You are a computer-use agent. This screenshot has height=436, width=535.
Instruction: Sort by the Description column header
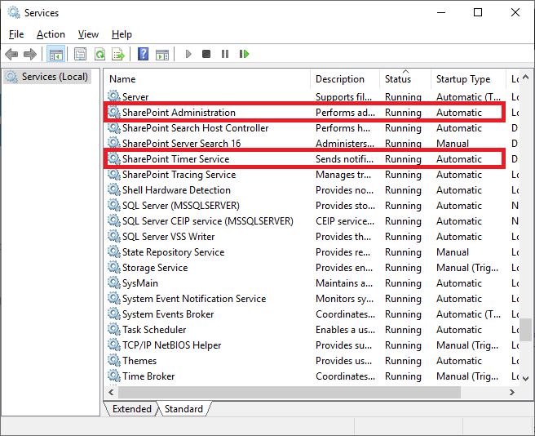click(x=345, y=79)
